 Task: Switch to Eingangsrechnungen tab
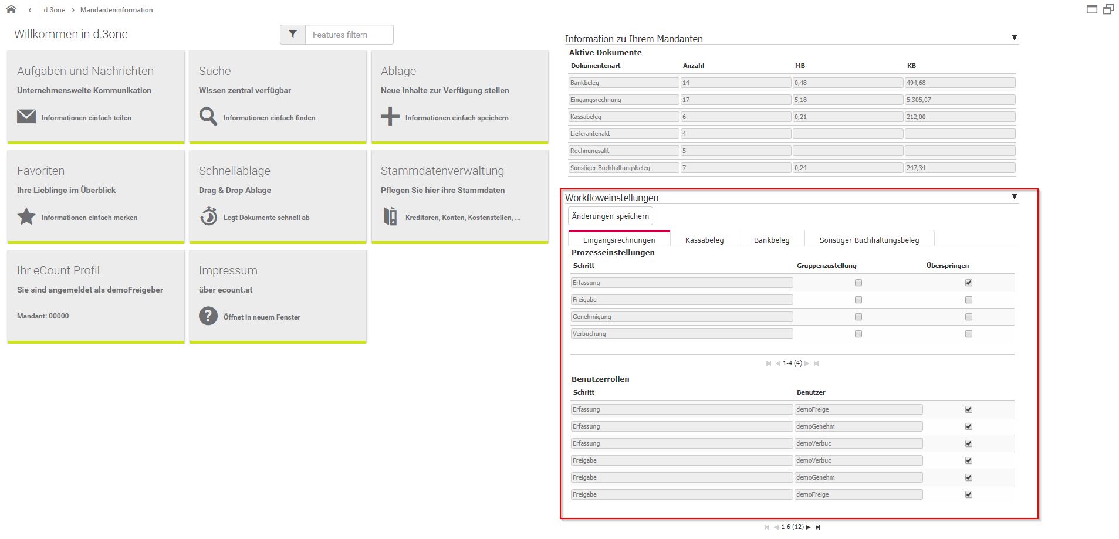tap(619, 239)
